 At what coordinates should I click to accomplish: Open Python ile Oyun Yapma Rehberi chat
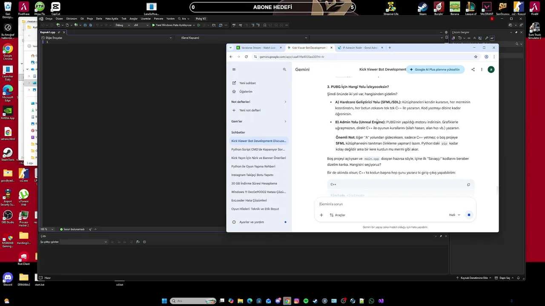(x=259, y=166)
